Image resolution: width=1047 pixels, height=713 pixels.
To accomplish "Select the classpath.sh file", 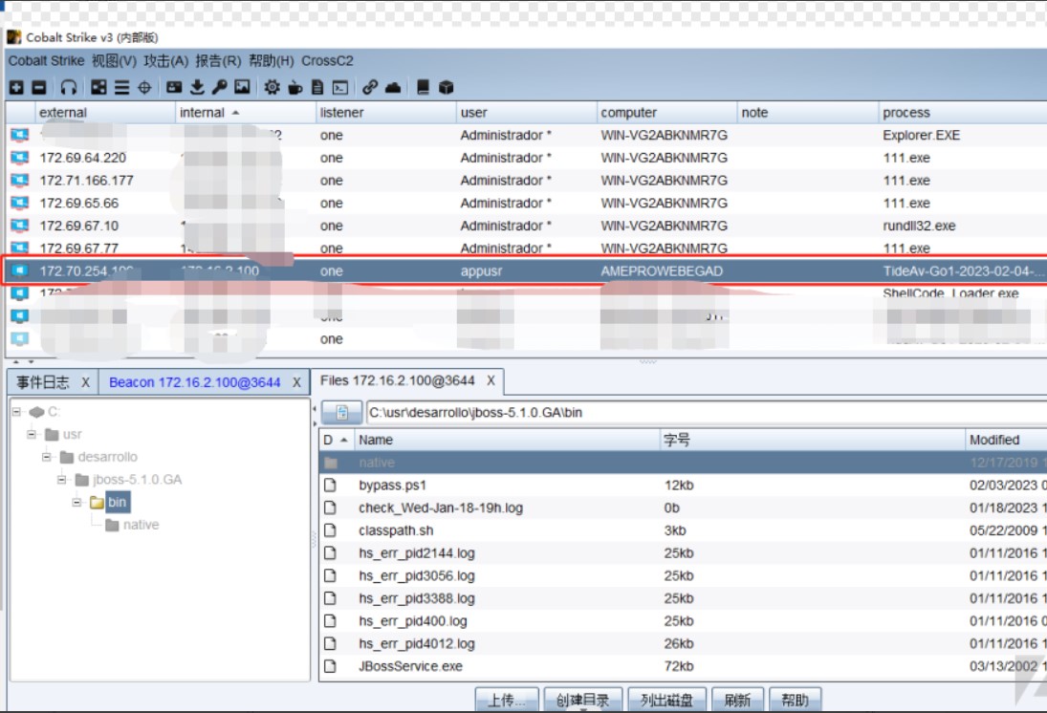I will pyautogui.click(x=683, y=530).
